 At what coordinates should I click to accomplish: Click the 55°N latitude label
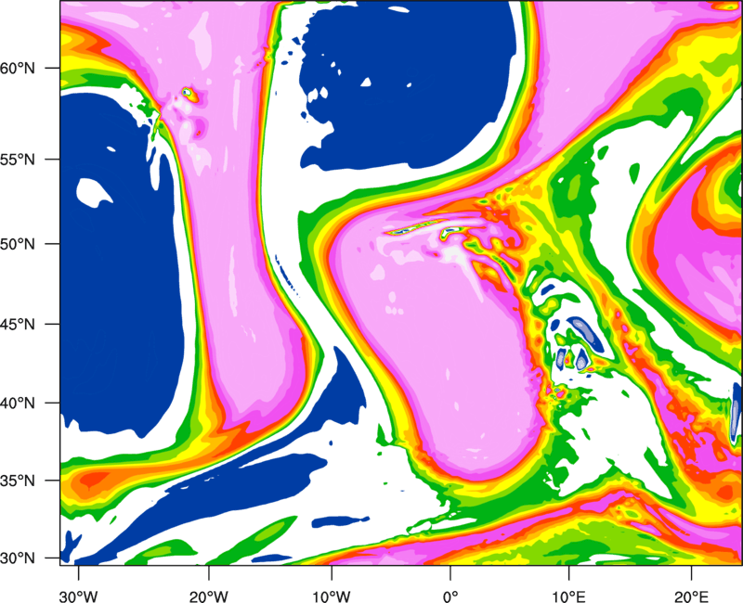[x=18, y=160]
